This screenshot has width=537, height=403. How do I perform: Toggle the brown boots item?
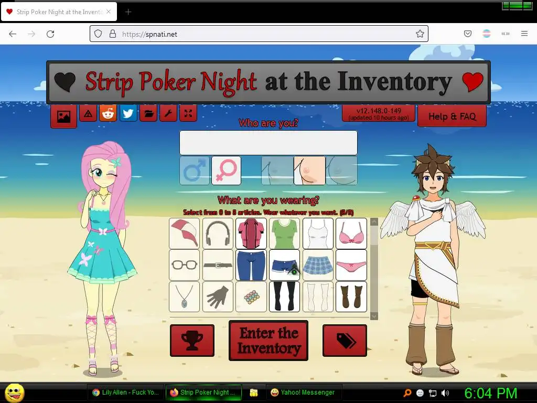[351, 297]
